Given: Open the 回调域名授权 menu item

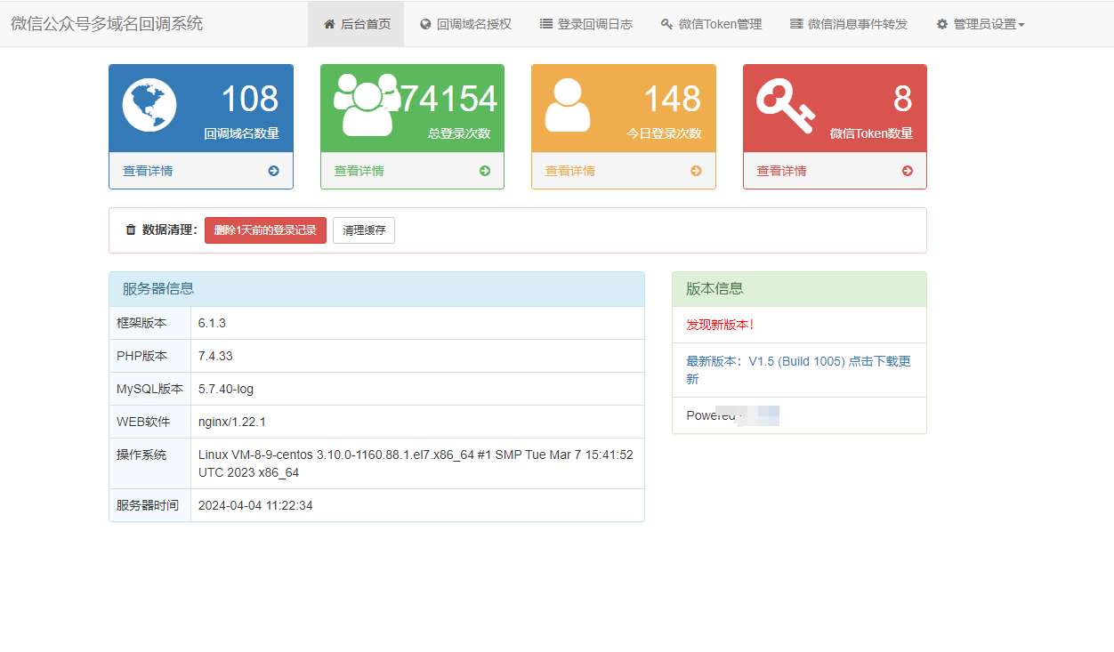Looking at the screenshot, I should (465, 24).
